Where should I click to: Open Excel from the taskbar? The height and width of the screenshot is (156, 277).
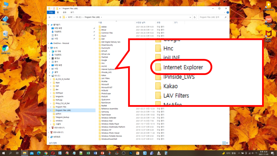[x=88, y=153]
